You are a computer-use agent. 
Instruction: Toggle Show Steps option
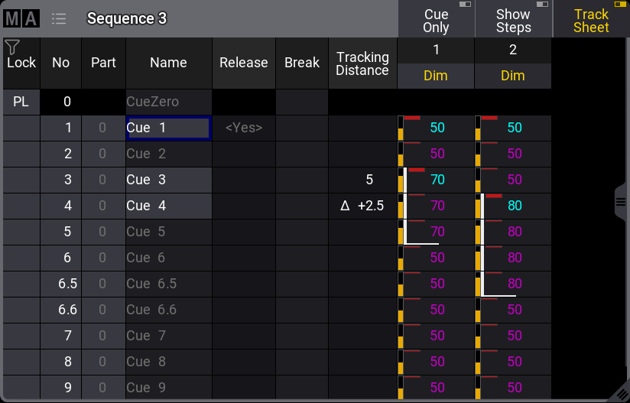pos(513,20)
